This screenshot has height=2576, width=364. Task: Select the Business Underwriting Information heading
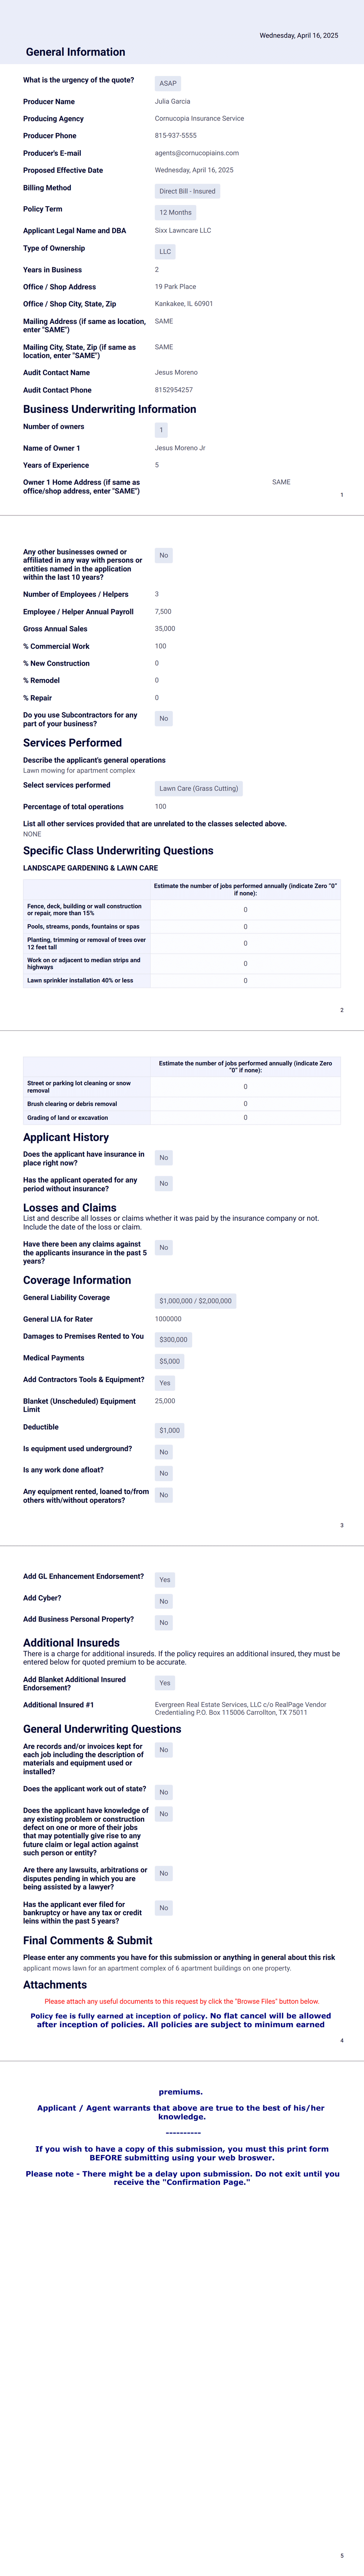click(x=110, y=409)
